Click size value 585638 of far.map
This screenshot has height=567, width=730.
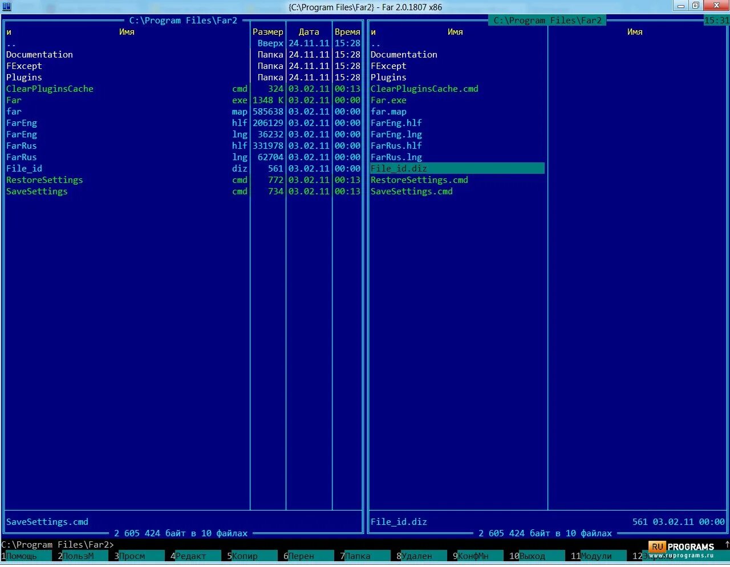[x=268, y=112]
